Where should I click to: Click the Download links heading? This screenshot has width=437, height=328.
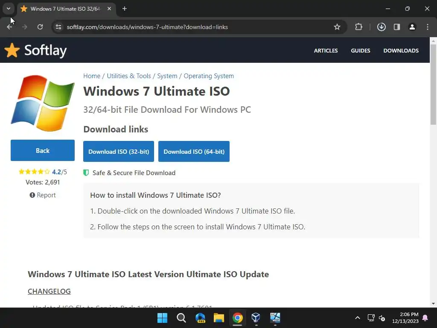pyautogui.click(x=116, y=129)
